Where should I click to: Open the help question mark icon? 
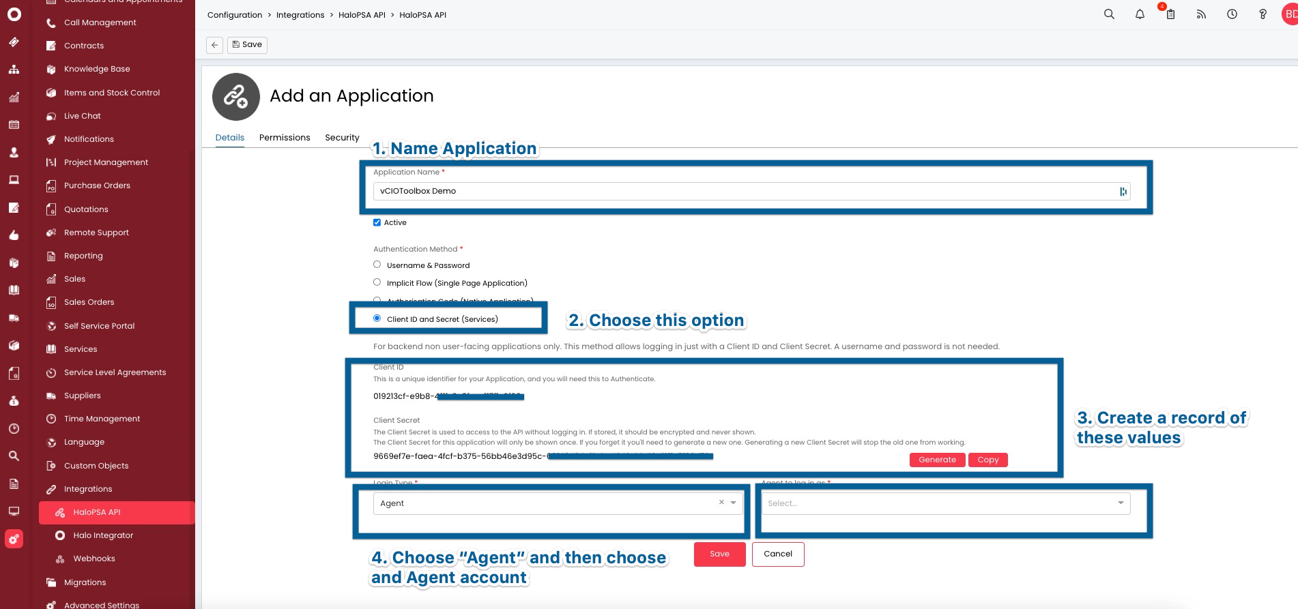(1263, 14)
